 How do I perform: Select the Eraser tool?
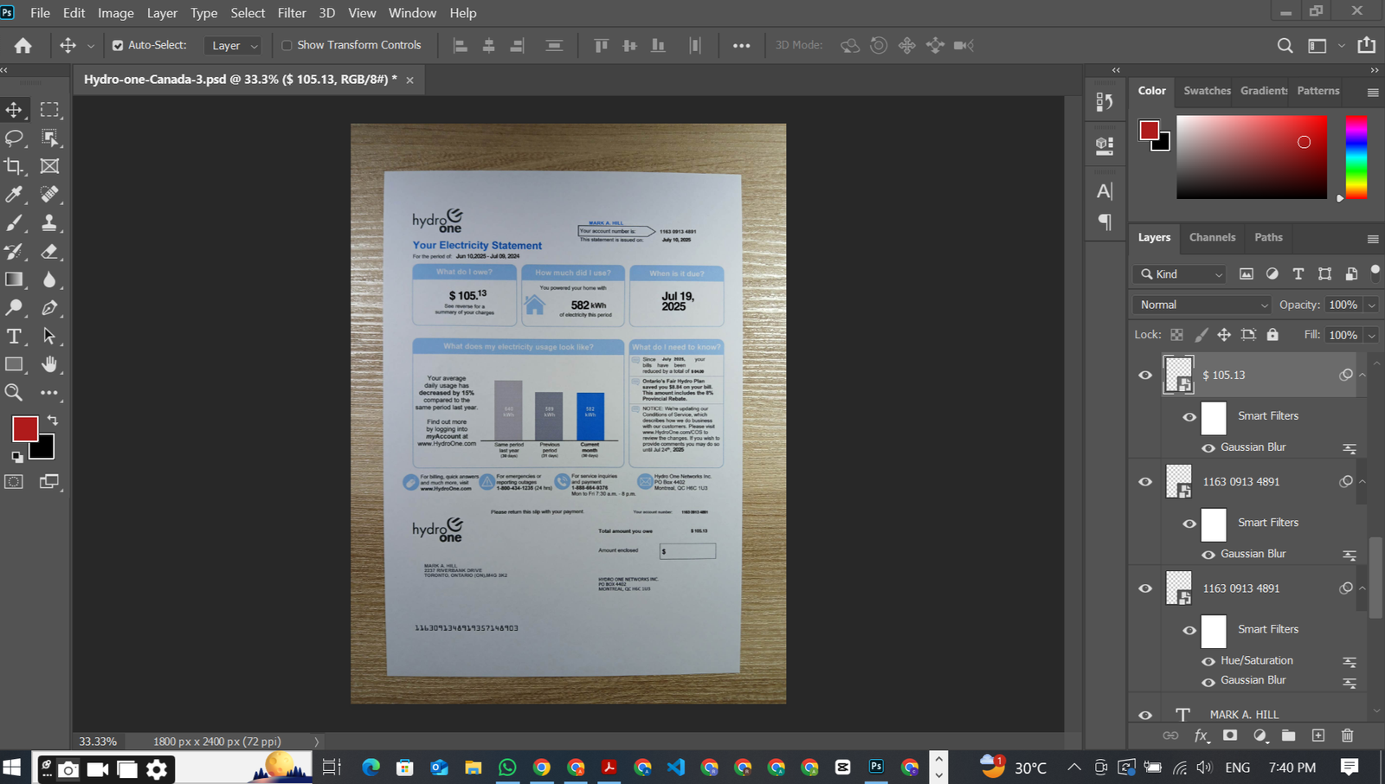[49, 252]
